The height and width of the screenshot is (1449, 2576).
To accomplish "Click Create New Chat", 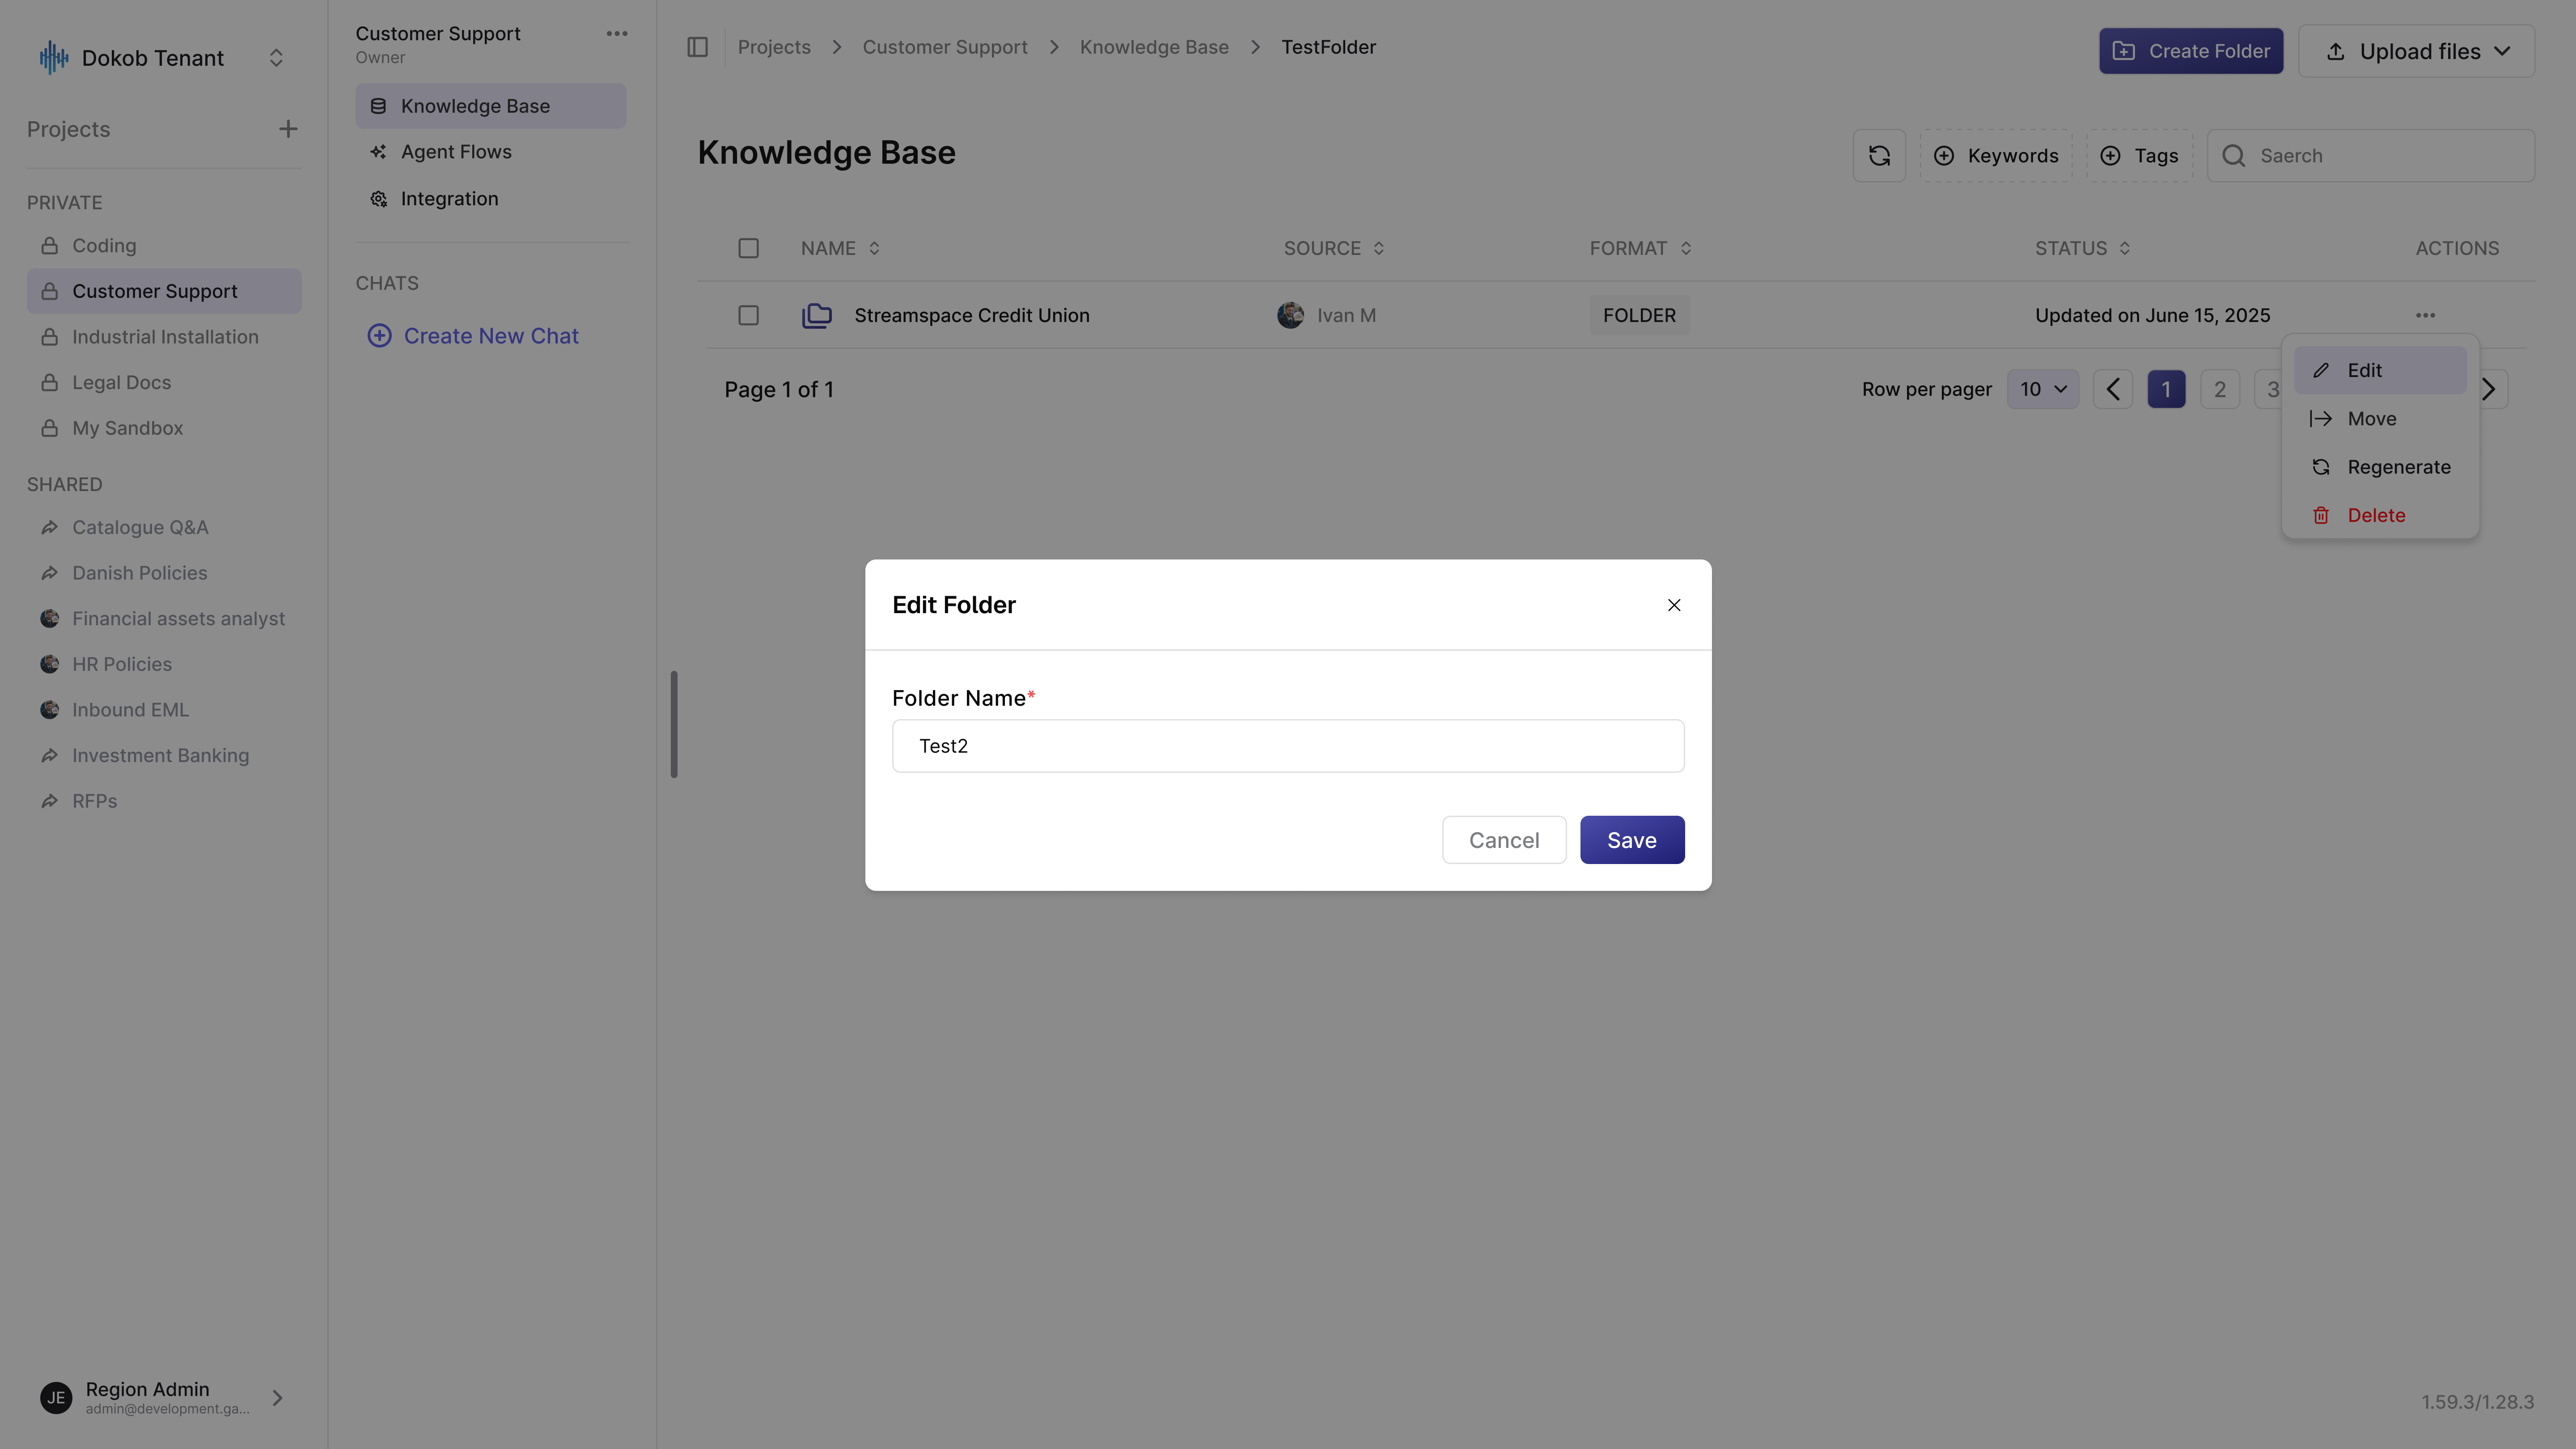I will click(x=473, y=336).
